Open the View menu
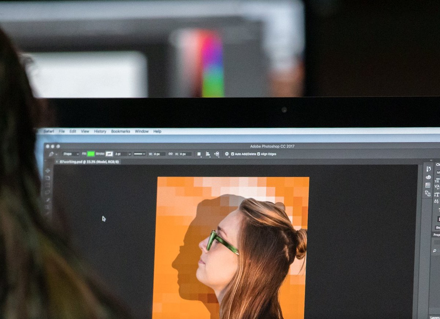 tap(85, 131)
